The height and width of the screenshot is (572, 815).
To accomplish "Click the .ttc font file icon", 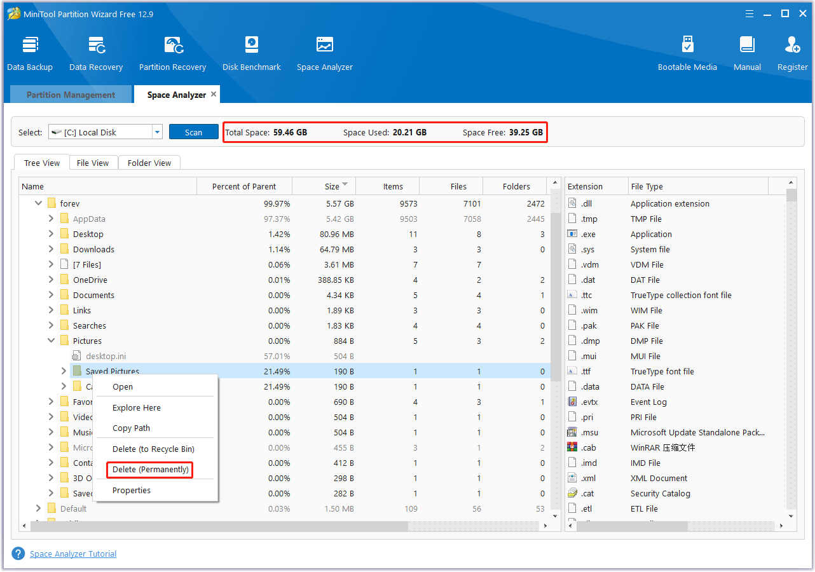I will point(572,295).
